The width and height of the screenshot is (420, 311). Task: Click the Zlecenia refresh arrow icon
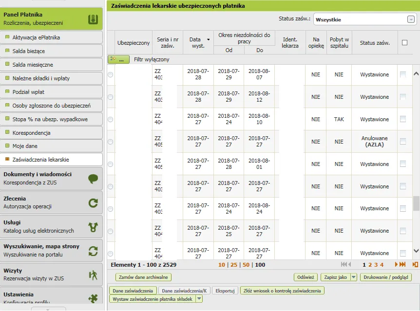point(93,202)
